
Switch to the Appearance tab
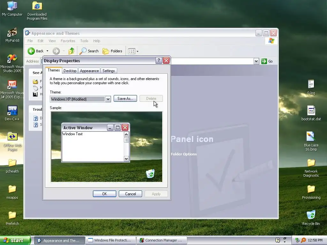pos(89,71)
